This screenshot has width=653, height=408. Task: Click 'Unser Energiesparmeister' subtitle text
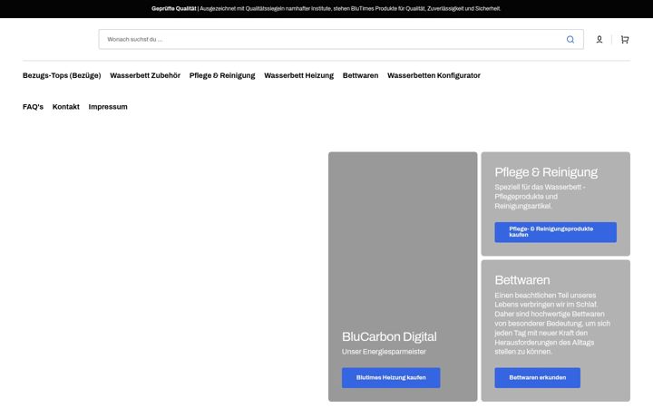[x=384, y=352]
